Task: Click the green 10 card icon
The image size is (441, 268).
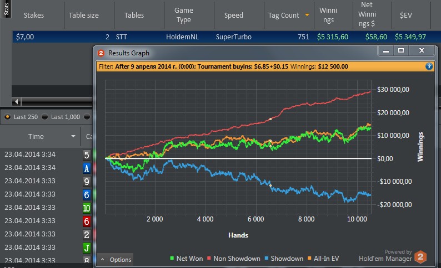Action: [87, 208]
